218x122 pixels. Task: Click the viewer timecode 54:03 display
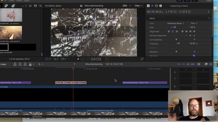91,59
